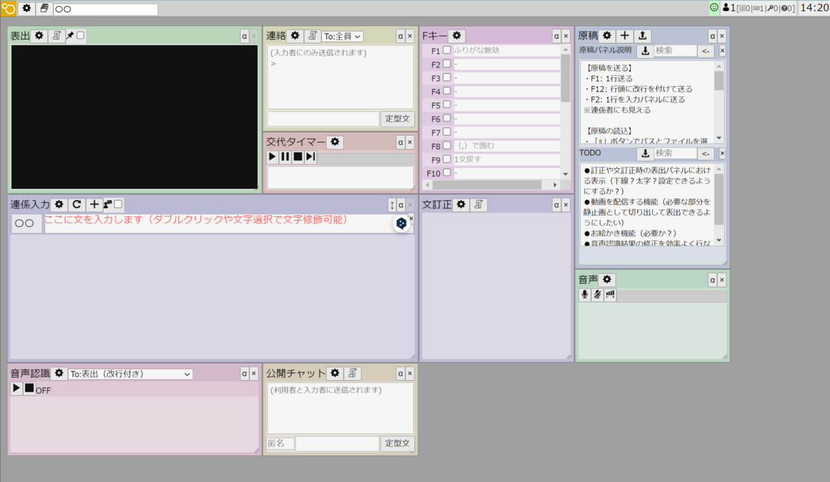The height and width of the screenshot is (482, 830).
Task: Open 連絡 panel settings gear
Action: pyautogui.click(x=295, y=36)
